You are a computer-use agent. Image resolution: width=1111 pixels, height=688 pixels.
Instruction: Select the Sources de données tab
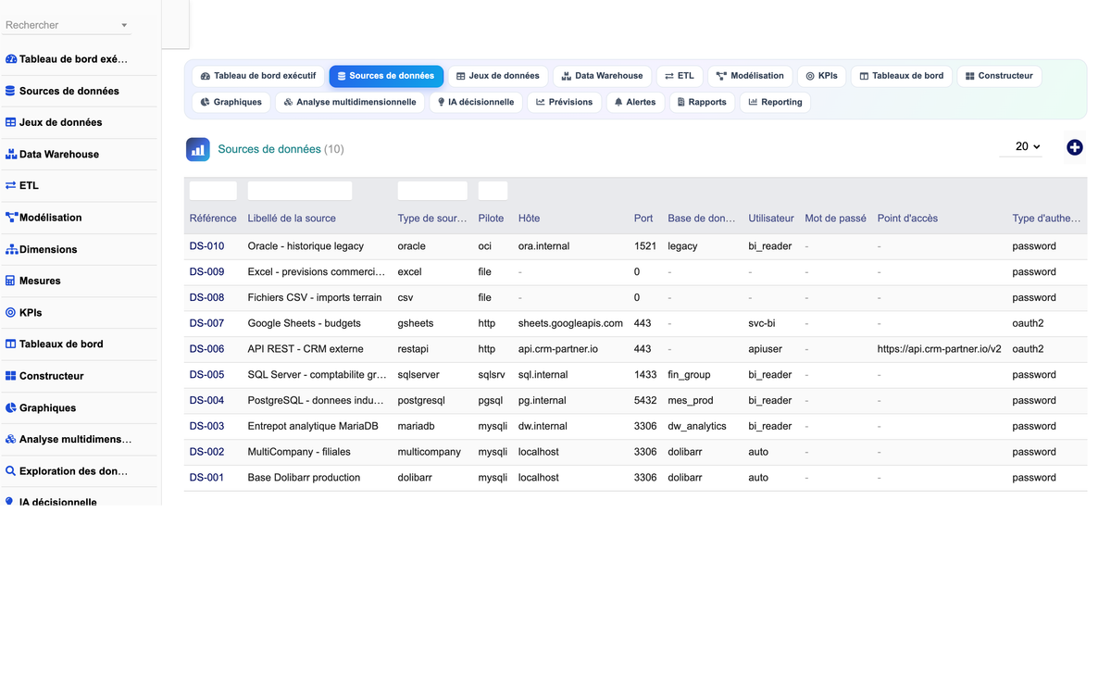(x=386, y=76)
